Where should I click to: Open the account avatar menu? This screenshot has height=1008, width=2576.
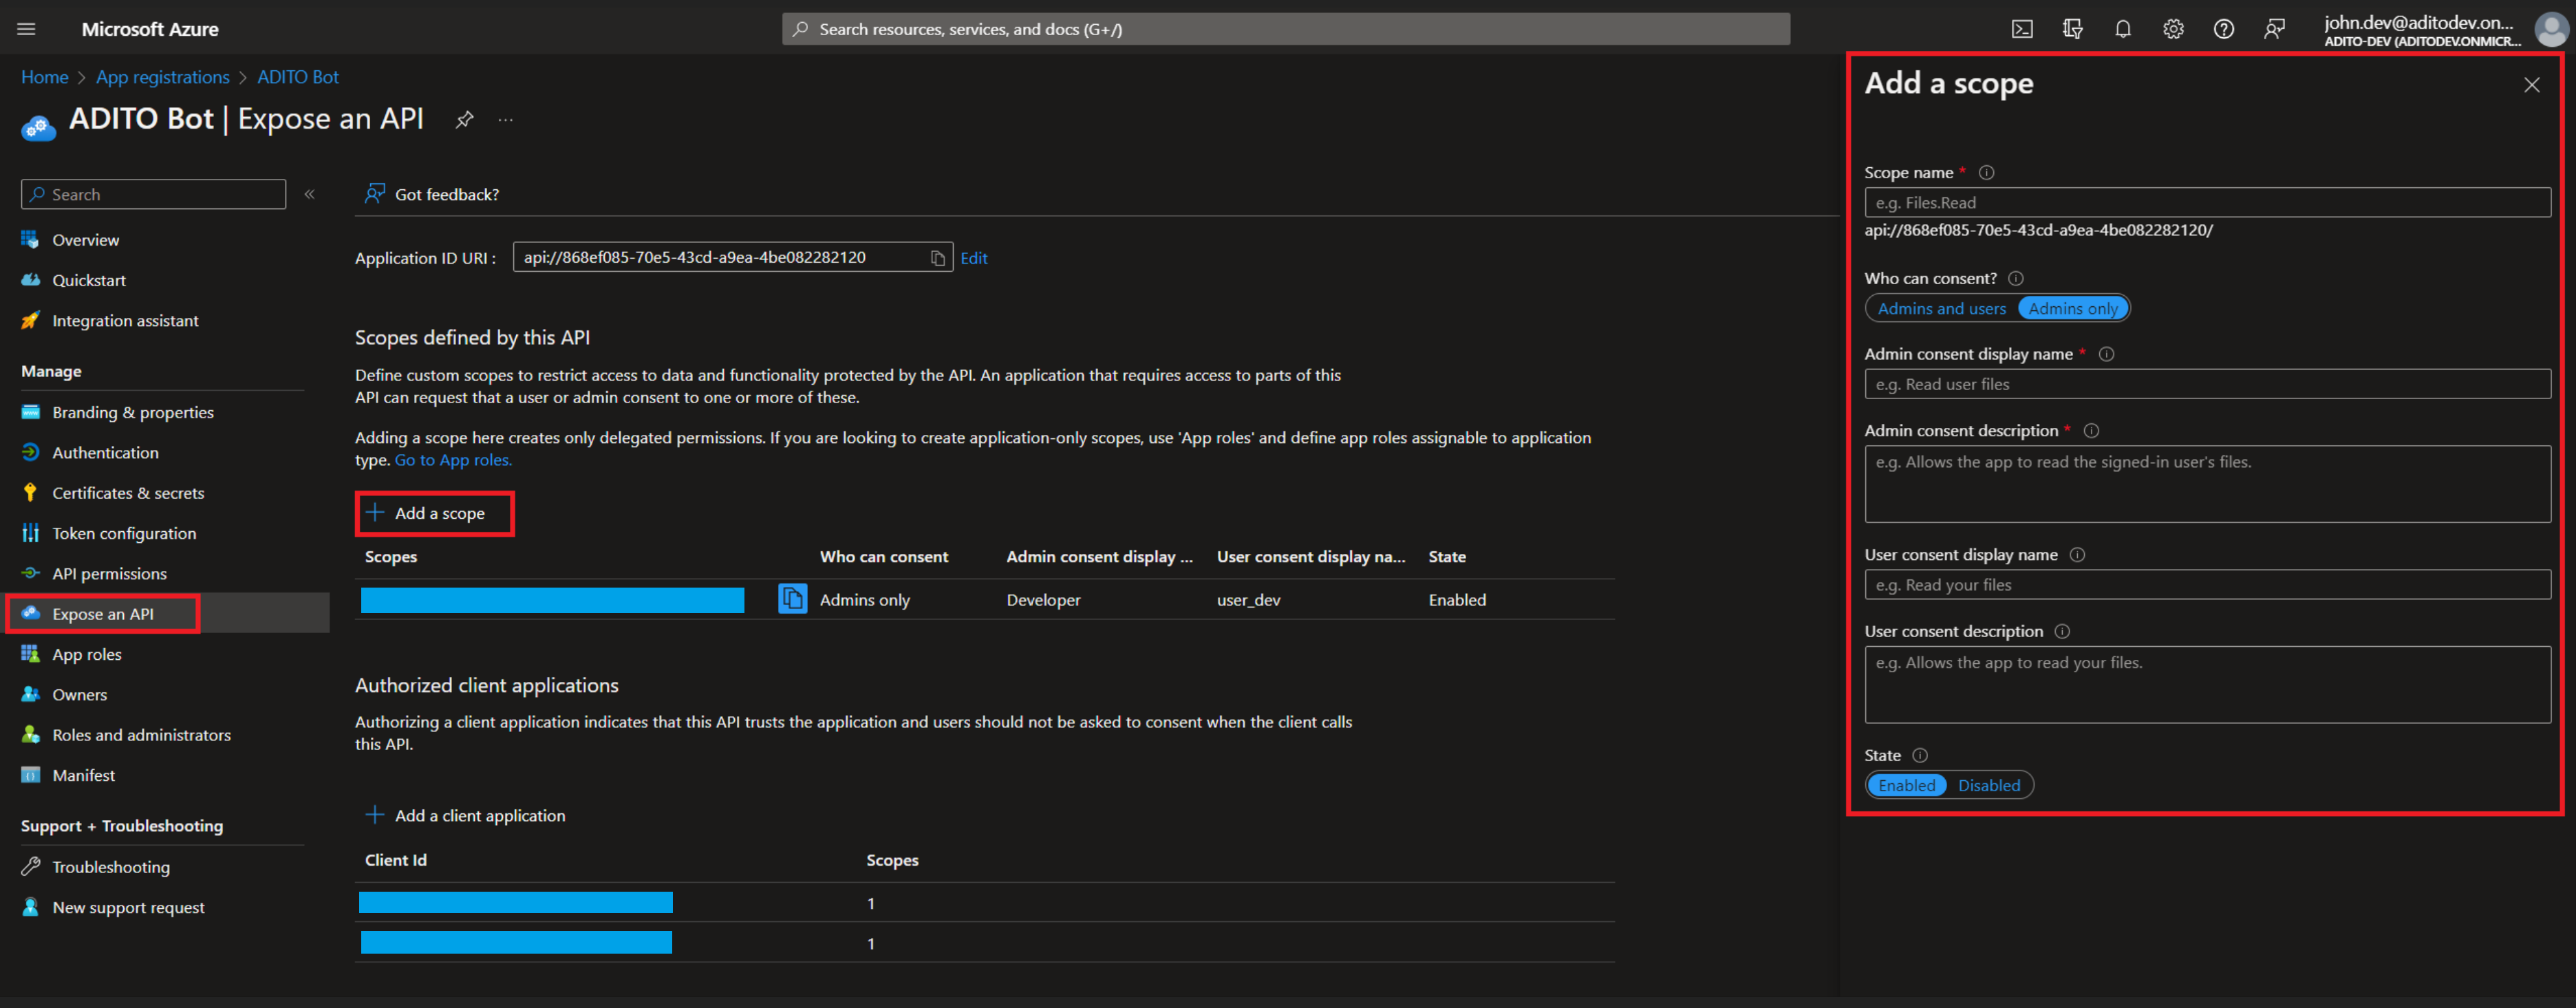coord(2551,29)
